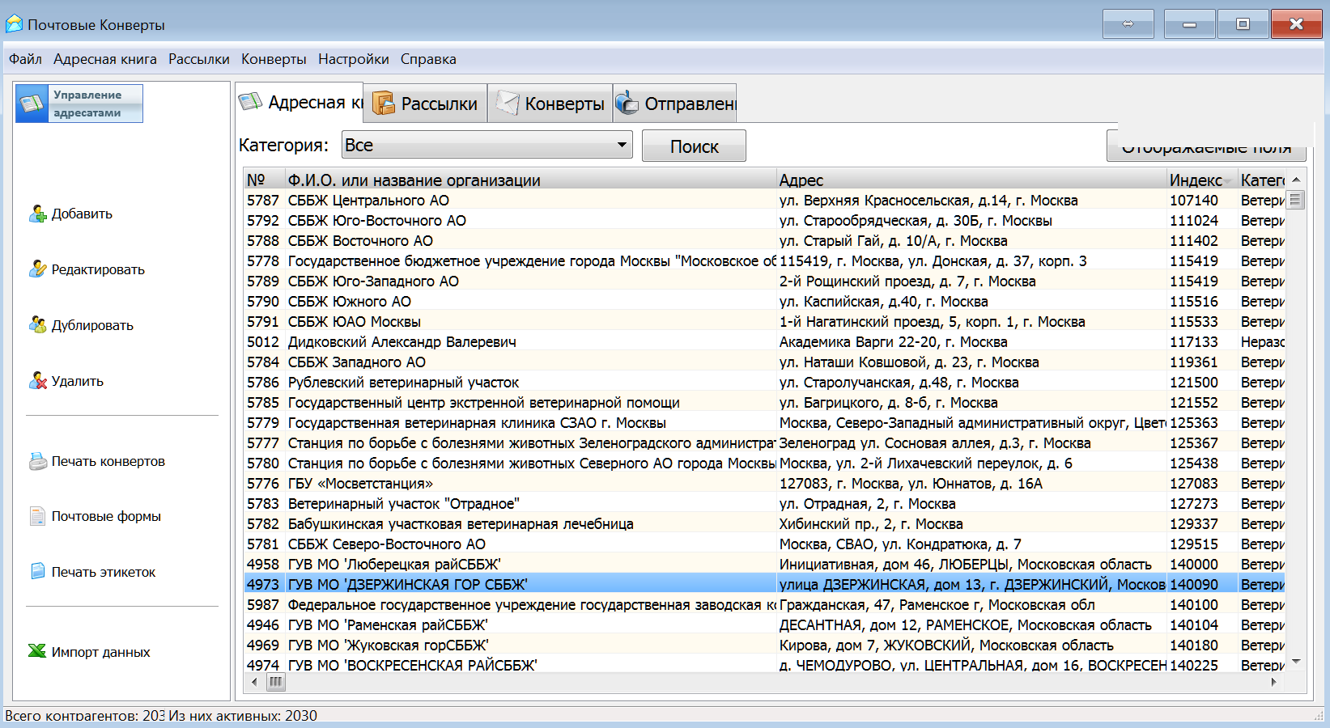Click the horizontal scrollbar thumb
Image resolution: width=1330 pixels, height=728 pixels.
point(276,682)
